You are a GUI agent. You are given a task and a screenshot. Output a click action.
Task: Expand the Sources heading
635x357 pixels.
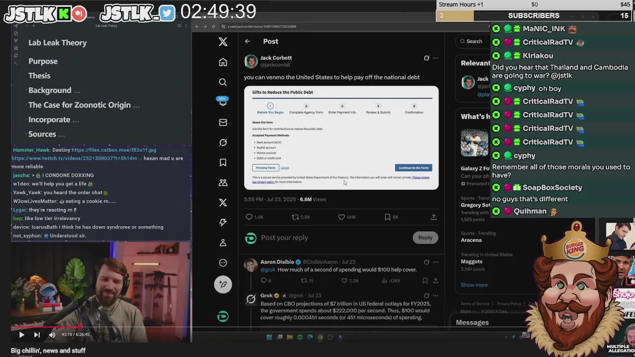(x=25, y=134)
